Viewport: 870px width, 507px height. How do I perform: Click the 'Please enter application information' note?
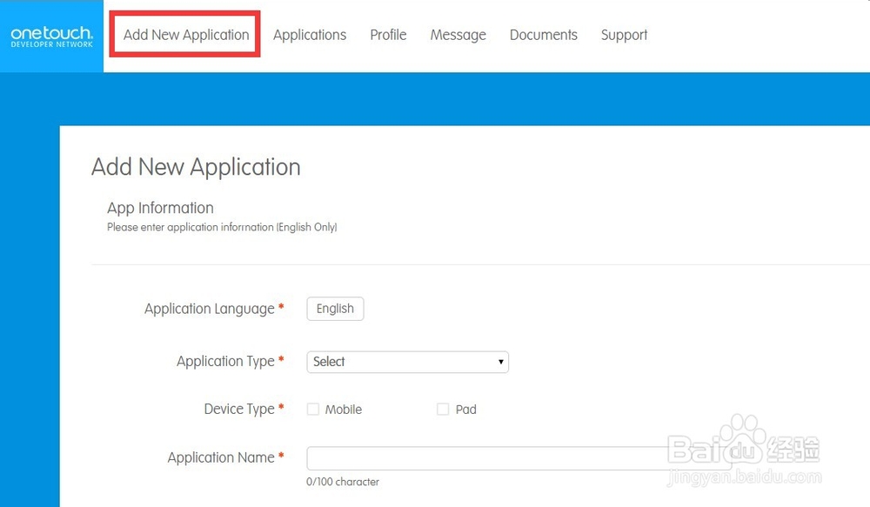222,227
